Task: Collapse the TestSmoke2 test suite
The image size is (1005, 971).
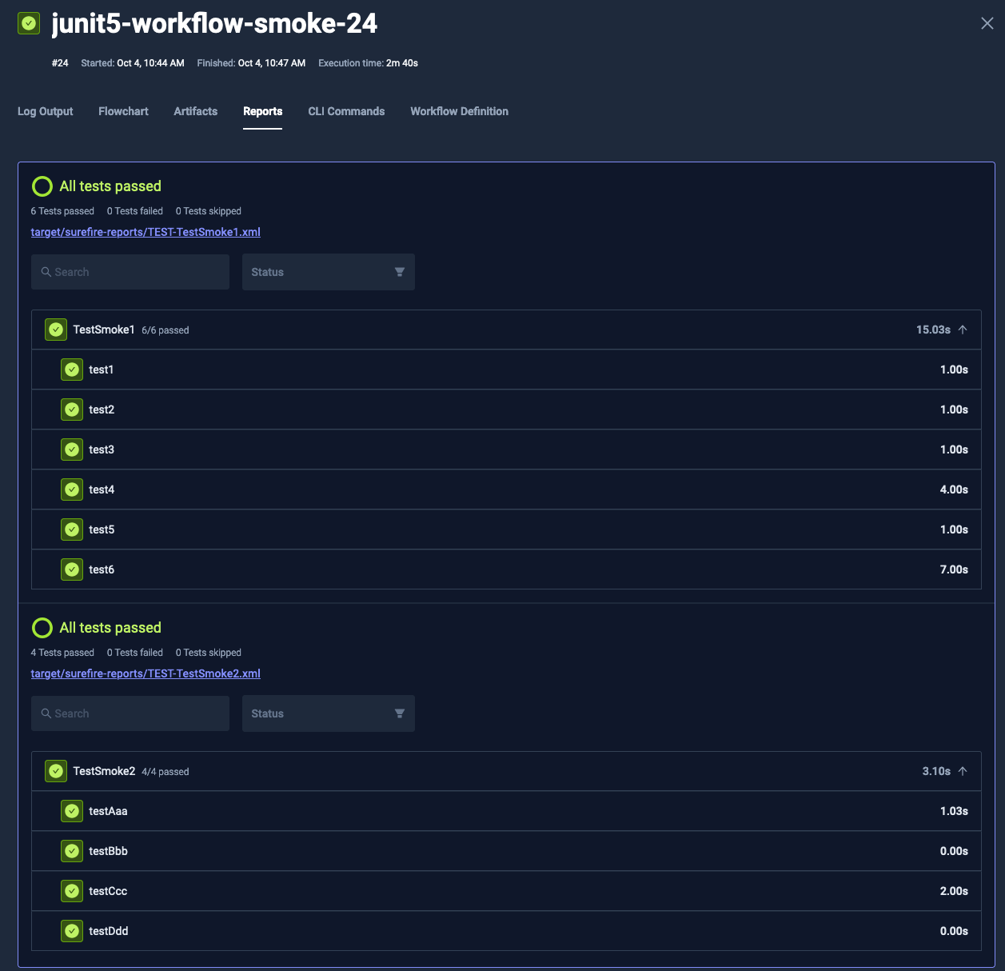Action: pos(963,771)
